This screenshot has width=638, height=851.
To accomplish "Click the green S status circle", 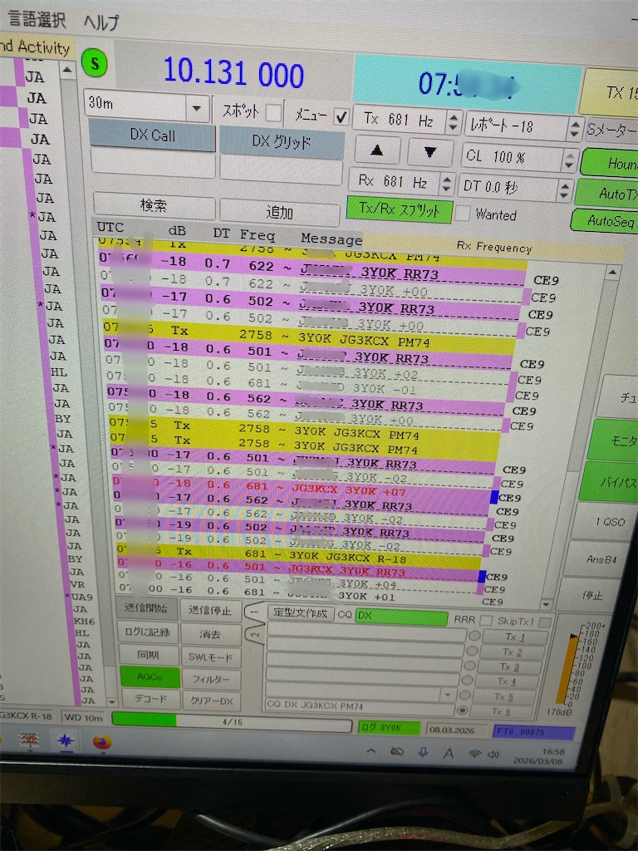I will [95, 63].
